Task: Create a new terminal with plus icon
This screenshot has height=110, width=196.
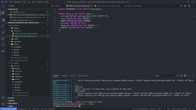Action: [x=177, y=76]
